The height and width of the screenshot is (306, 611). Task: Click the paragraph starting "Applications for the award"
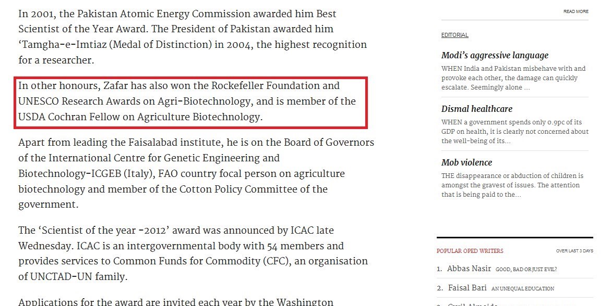[176, 301]
